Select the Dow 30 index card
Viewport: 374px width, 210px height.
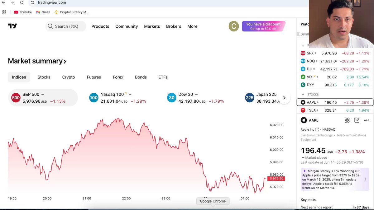[x=199, y=98]
